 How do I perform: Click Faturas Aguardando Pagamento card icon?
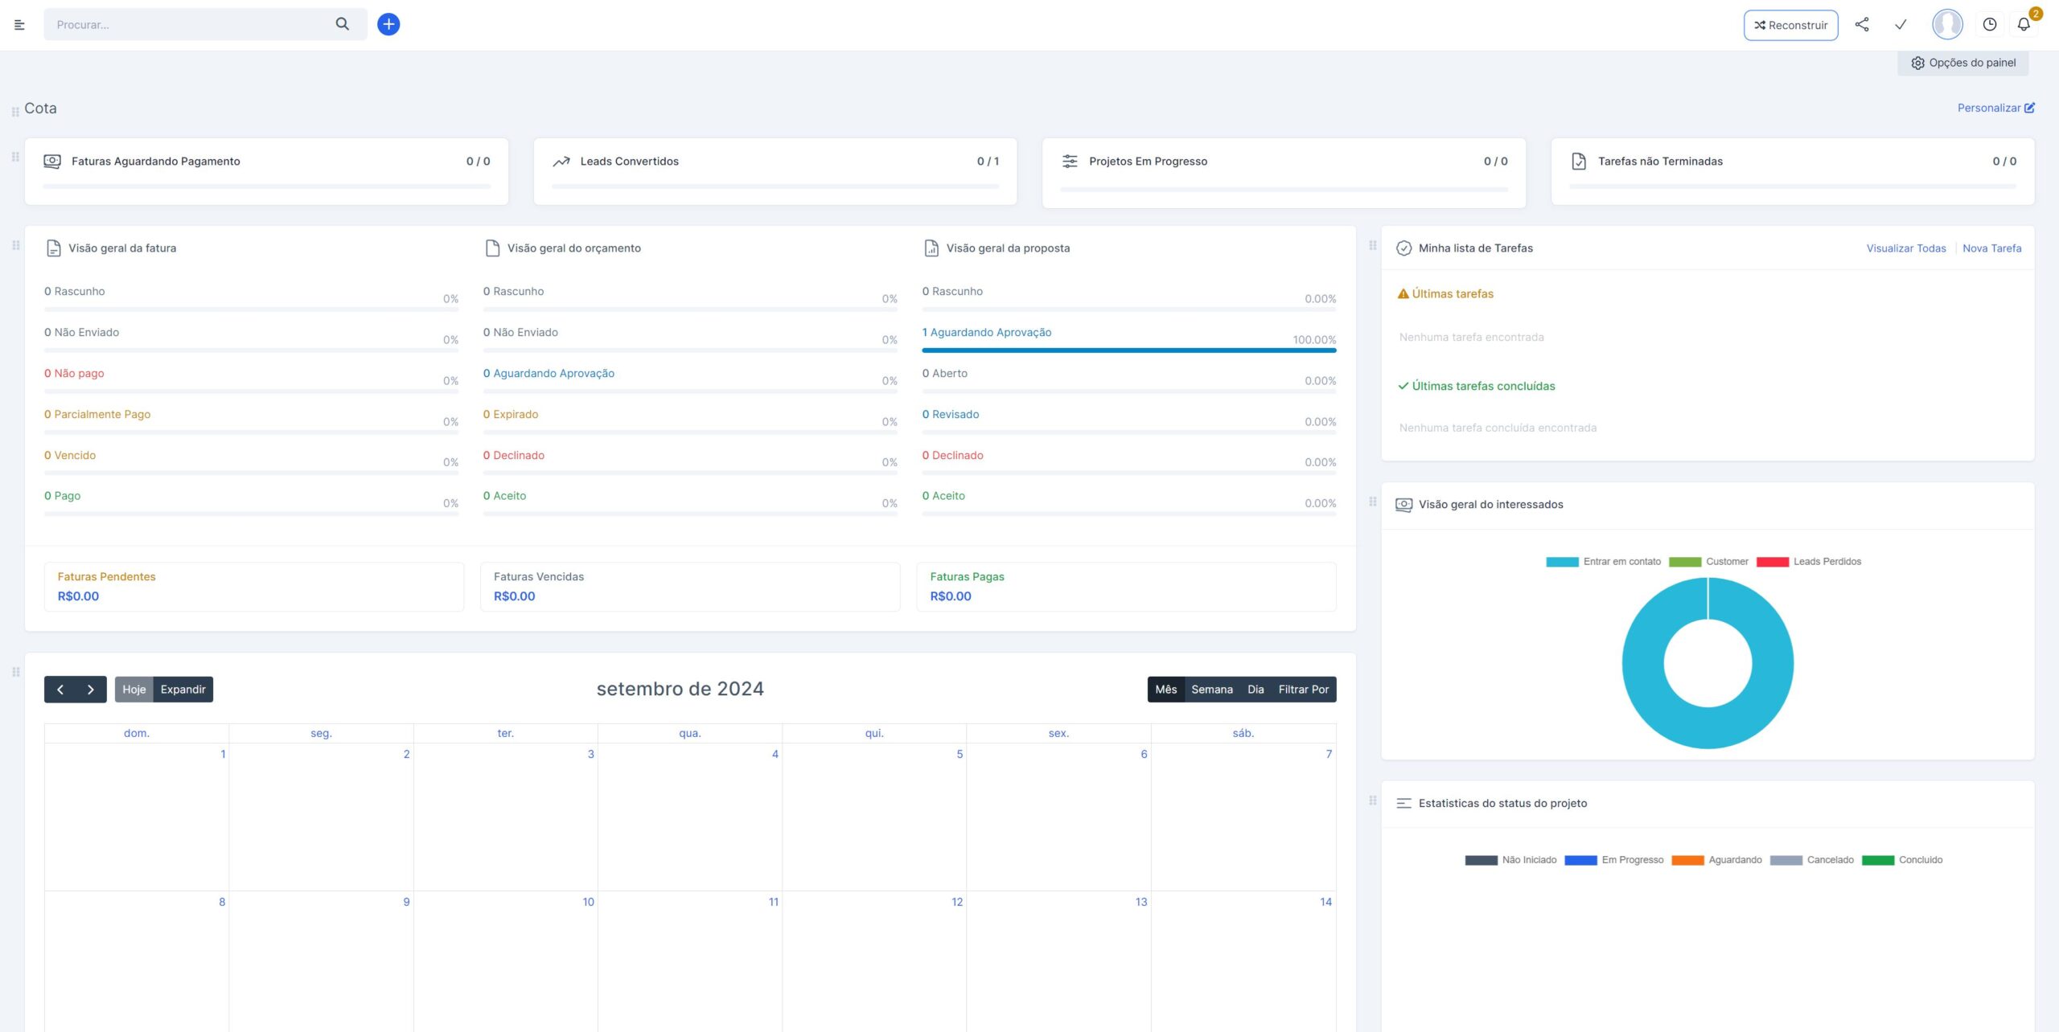coord(52,161)
